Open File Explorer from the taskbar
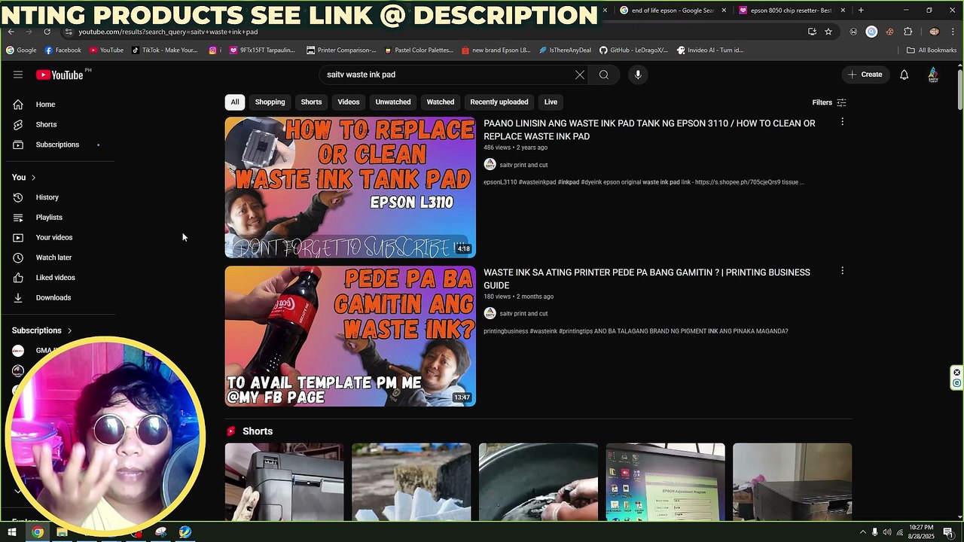 tap(62, 532)
